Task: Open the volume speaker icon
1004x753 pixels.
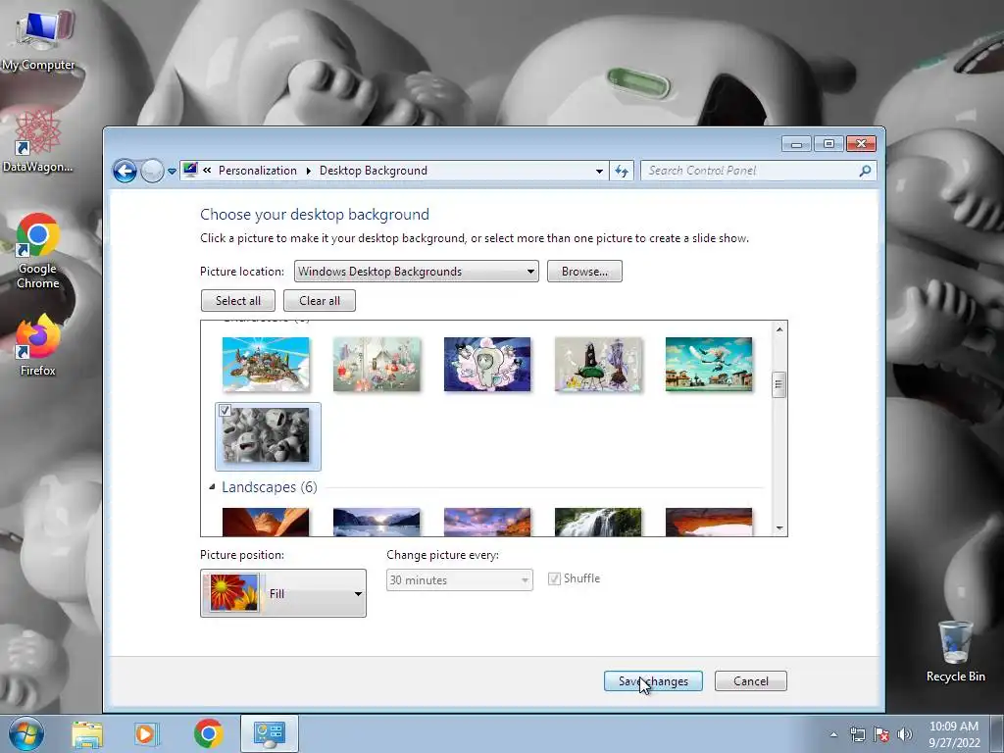Action: pyautogui.click(x=905, y=734)
